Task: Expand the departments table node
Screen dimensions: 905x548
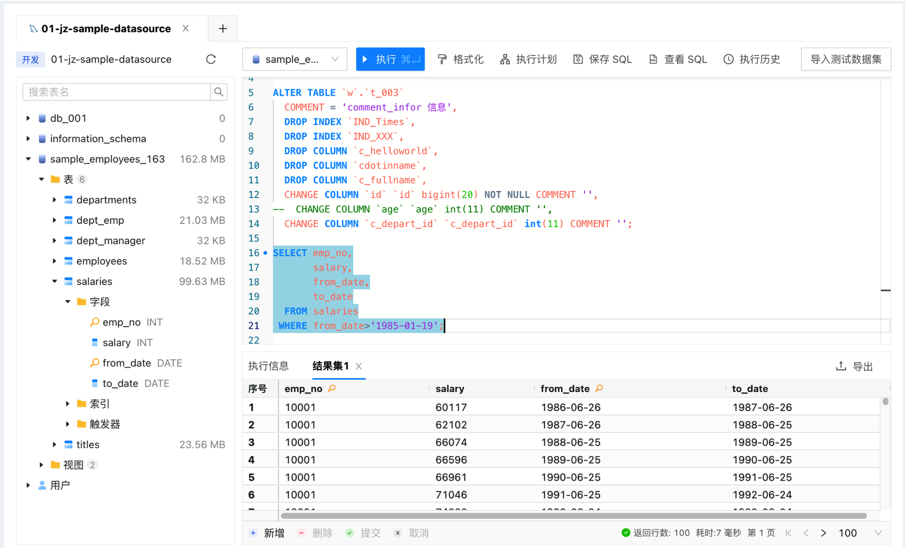Action: coord(54,200)
